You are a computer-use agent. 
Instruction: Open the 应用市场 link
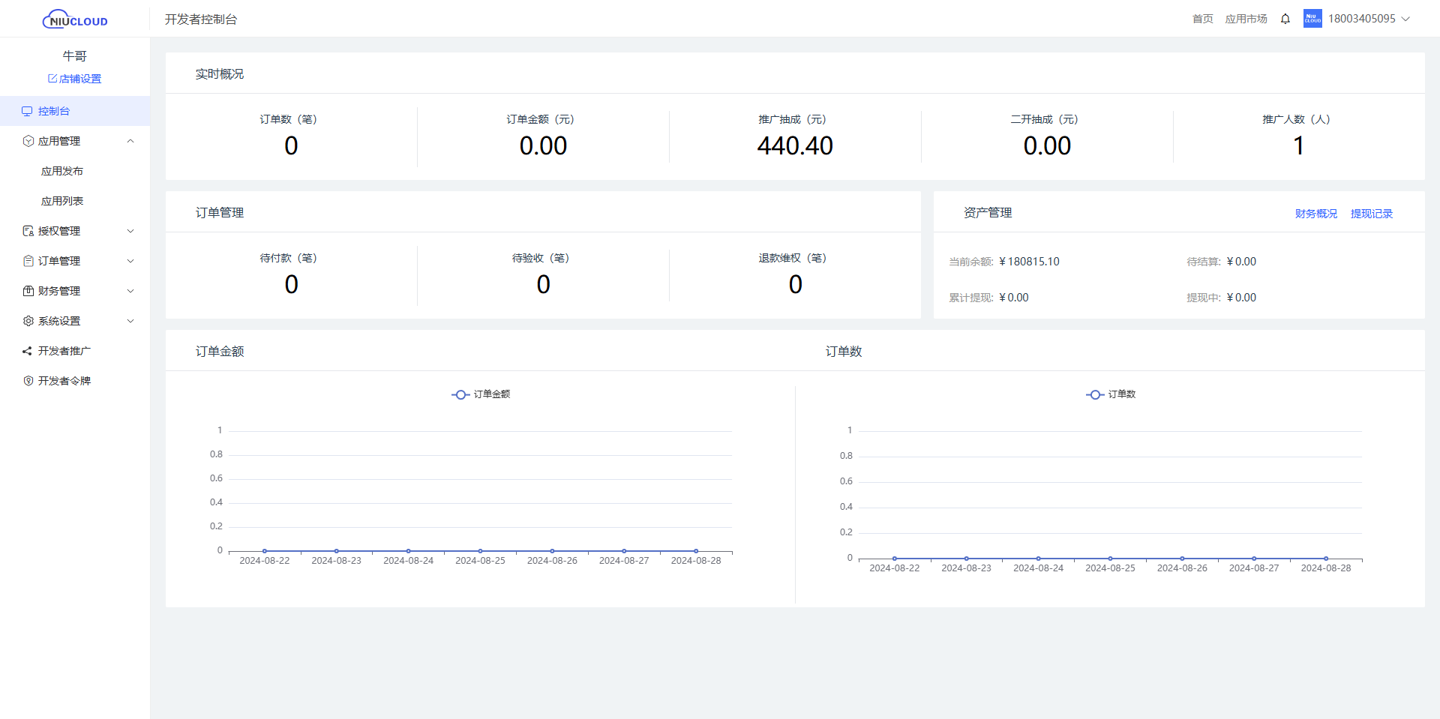(x=1246, y=19)
